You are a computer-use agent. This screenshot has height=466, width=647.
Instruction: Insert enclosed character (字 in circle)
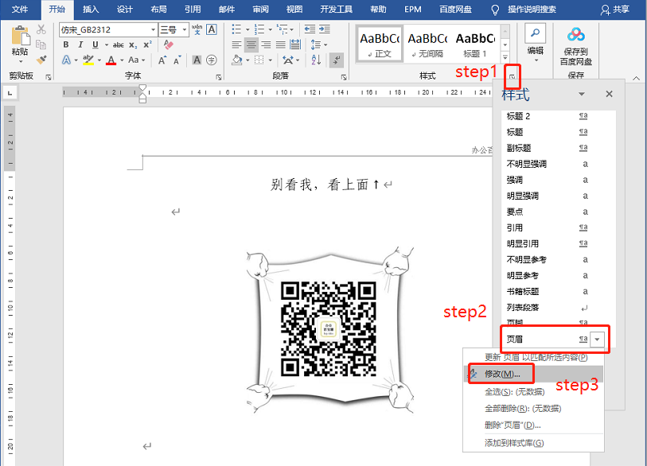click(x=211, y=60)
